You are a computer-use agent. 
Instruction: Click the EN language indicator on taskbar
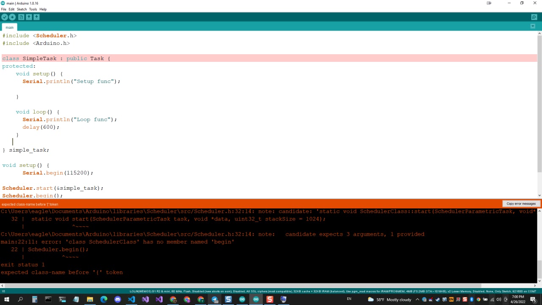point(349,299)
